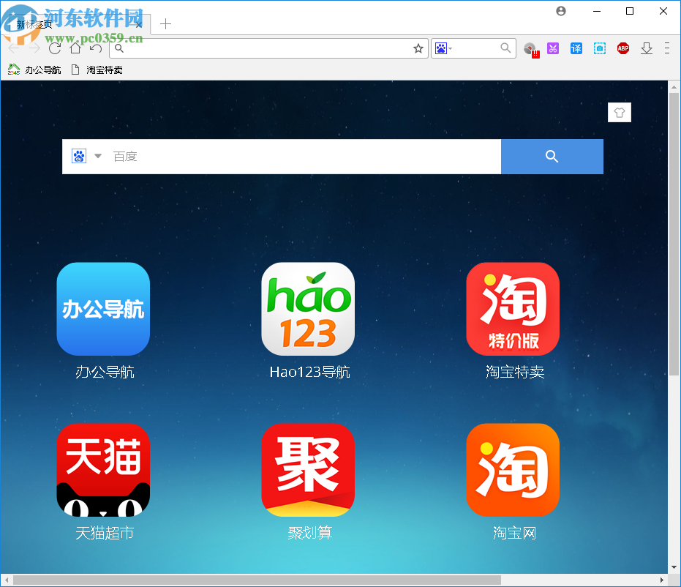
Task: Open the translate (译) tool
Action: point(576,48)
